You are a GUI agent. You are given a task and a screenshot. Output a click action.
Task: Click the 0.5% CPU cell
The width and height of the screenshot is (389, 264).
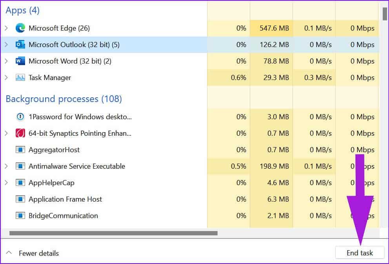229,166
